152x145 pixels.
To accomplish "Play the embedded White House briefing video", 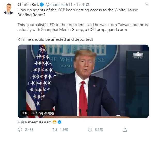I will tap(83, 81).
